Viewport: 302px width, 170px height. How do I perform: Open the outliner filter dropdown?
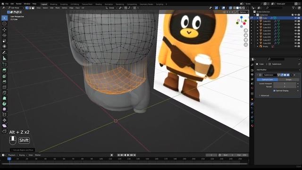[x=294, y=8]
